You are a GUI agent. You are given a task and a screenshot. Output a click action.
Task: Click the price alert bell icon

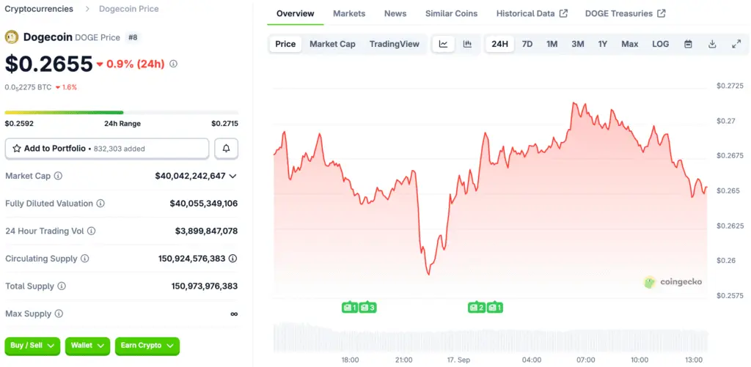click(x=226, y=149)
